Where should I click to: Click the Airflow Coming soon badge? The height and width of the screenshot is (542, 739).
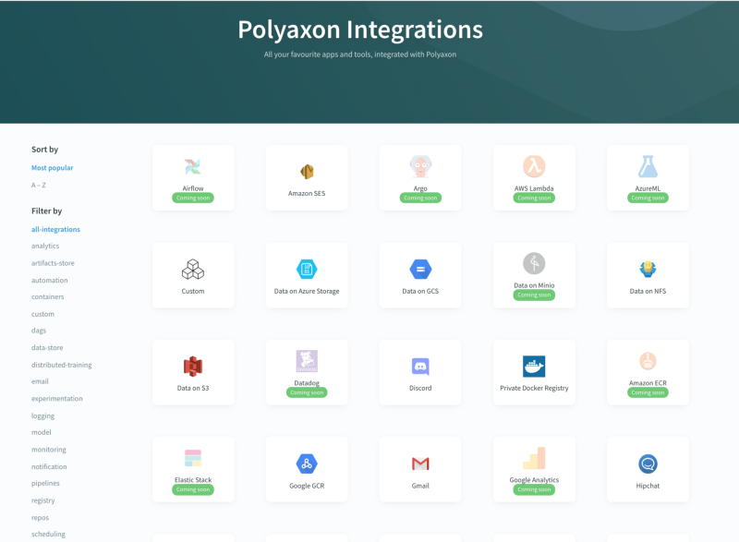193,199
